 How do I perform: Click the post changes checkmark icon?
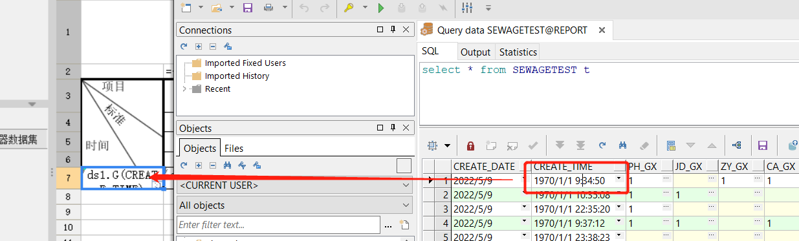533,145
